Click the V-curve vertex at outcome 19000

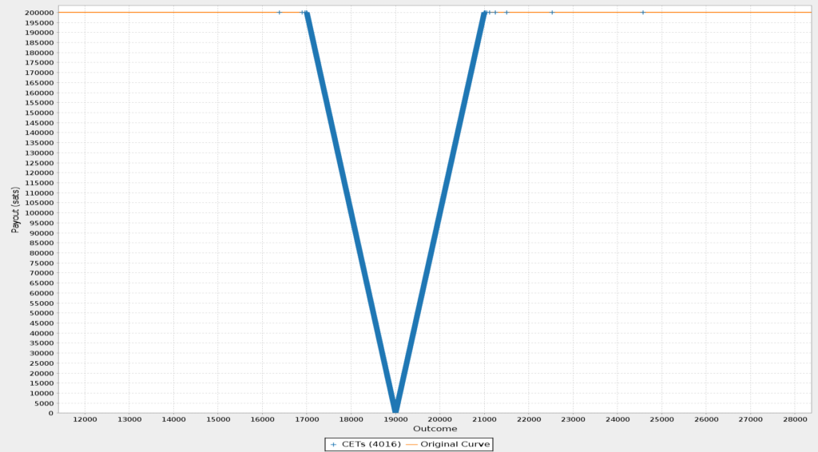pyautogui.click(x=395, y=409)
